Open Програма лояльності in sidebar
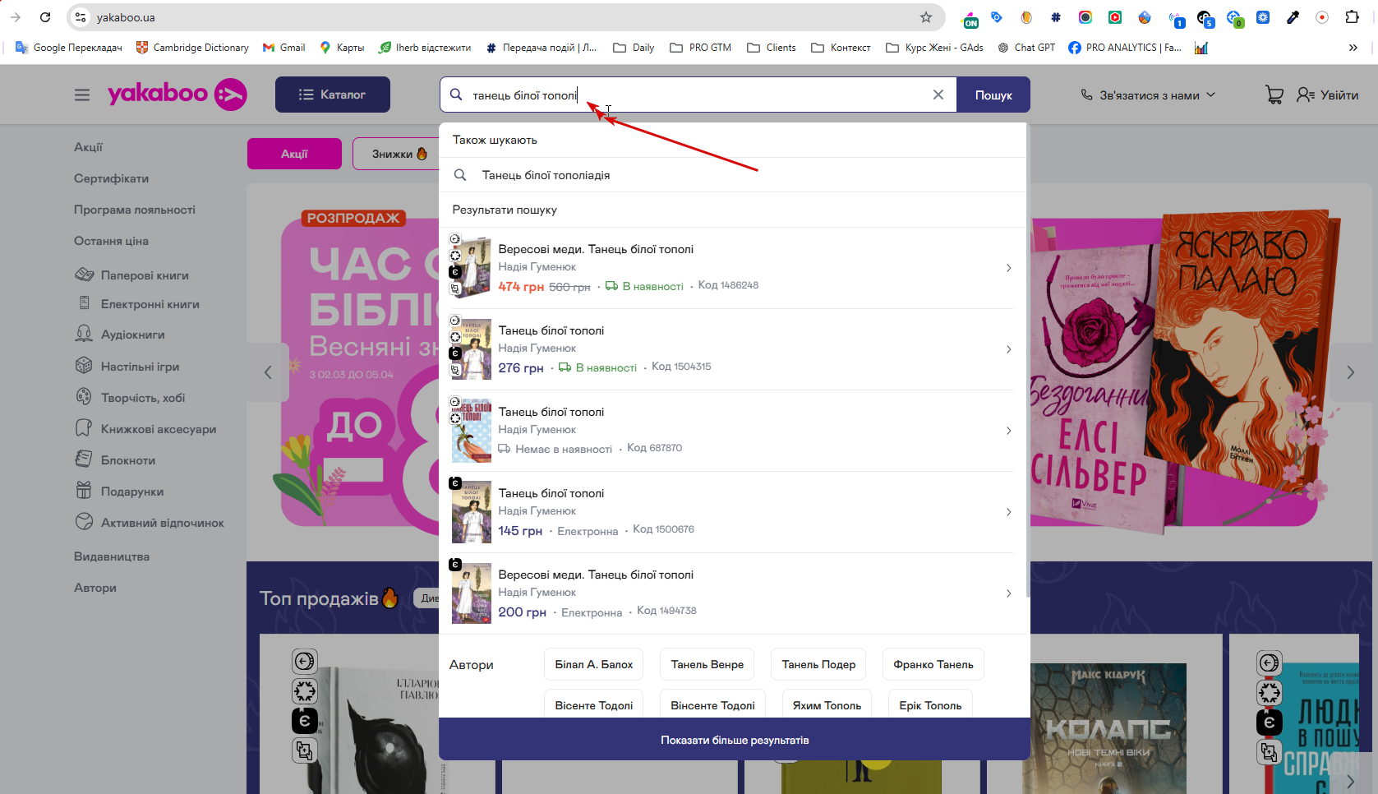The image size is (1378, 794). (x=135, y=210)
